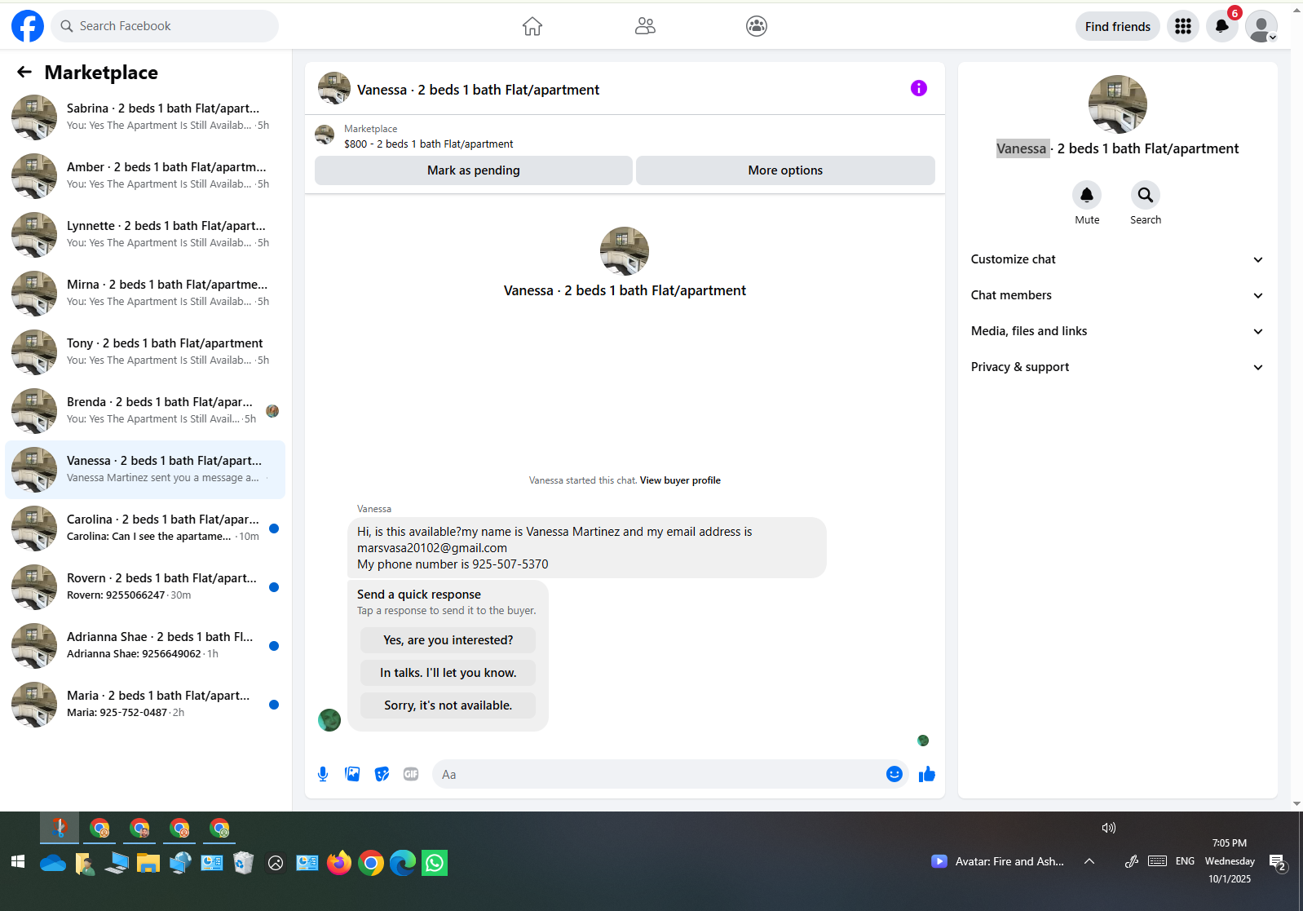Show hidden system tray icons
Screen dimensions: 1303x911
[1089, 861]
